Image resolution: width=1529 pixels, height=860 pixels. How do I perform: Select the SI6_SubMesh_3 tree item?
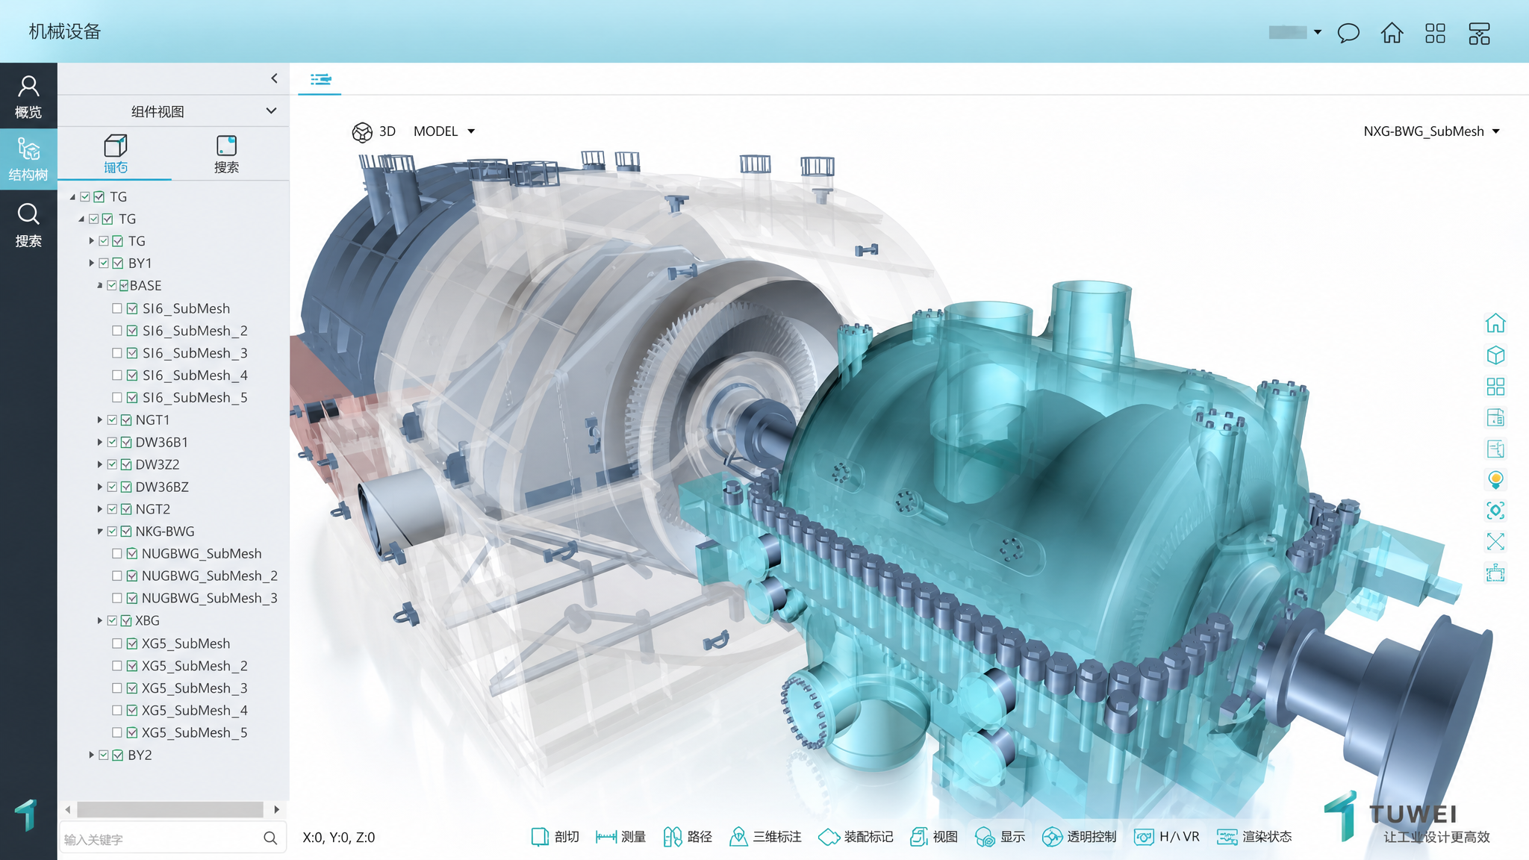[x=195, y=352]
